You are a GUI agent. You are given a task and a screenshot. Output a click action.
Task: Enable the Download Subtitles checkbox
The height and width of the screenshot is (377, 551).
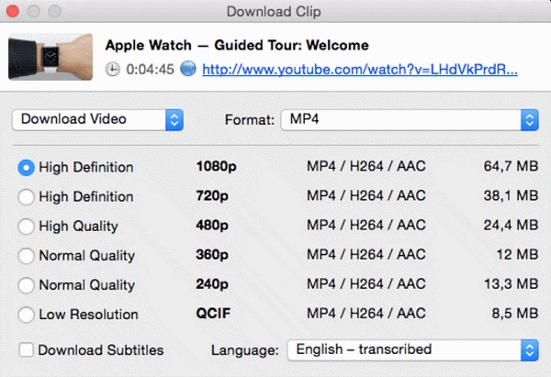27,350
